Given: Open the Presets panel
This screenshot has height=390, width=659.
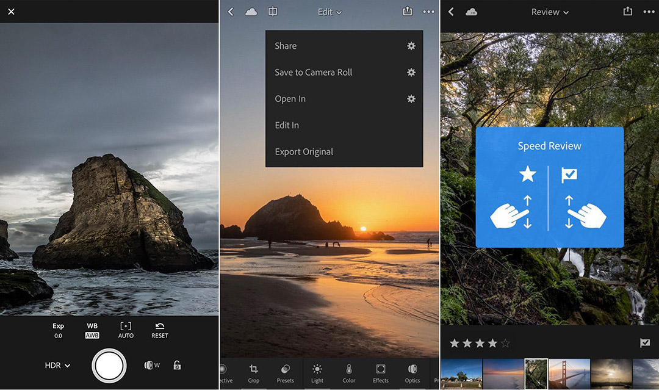Looking at the screenshot, I should (x=285, y=373).
